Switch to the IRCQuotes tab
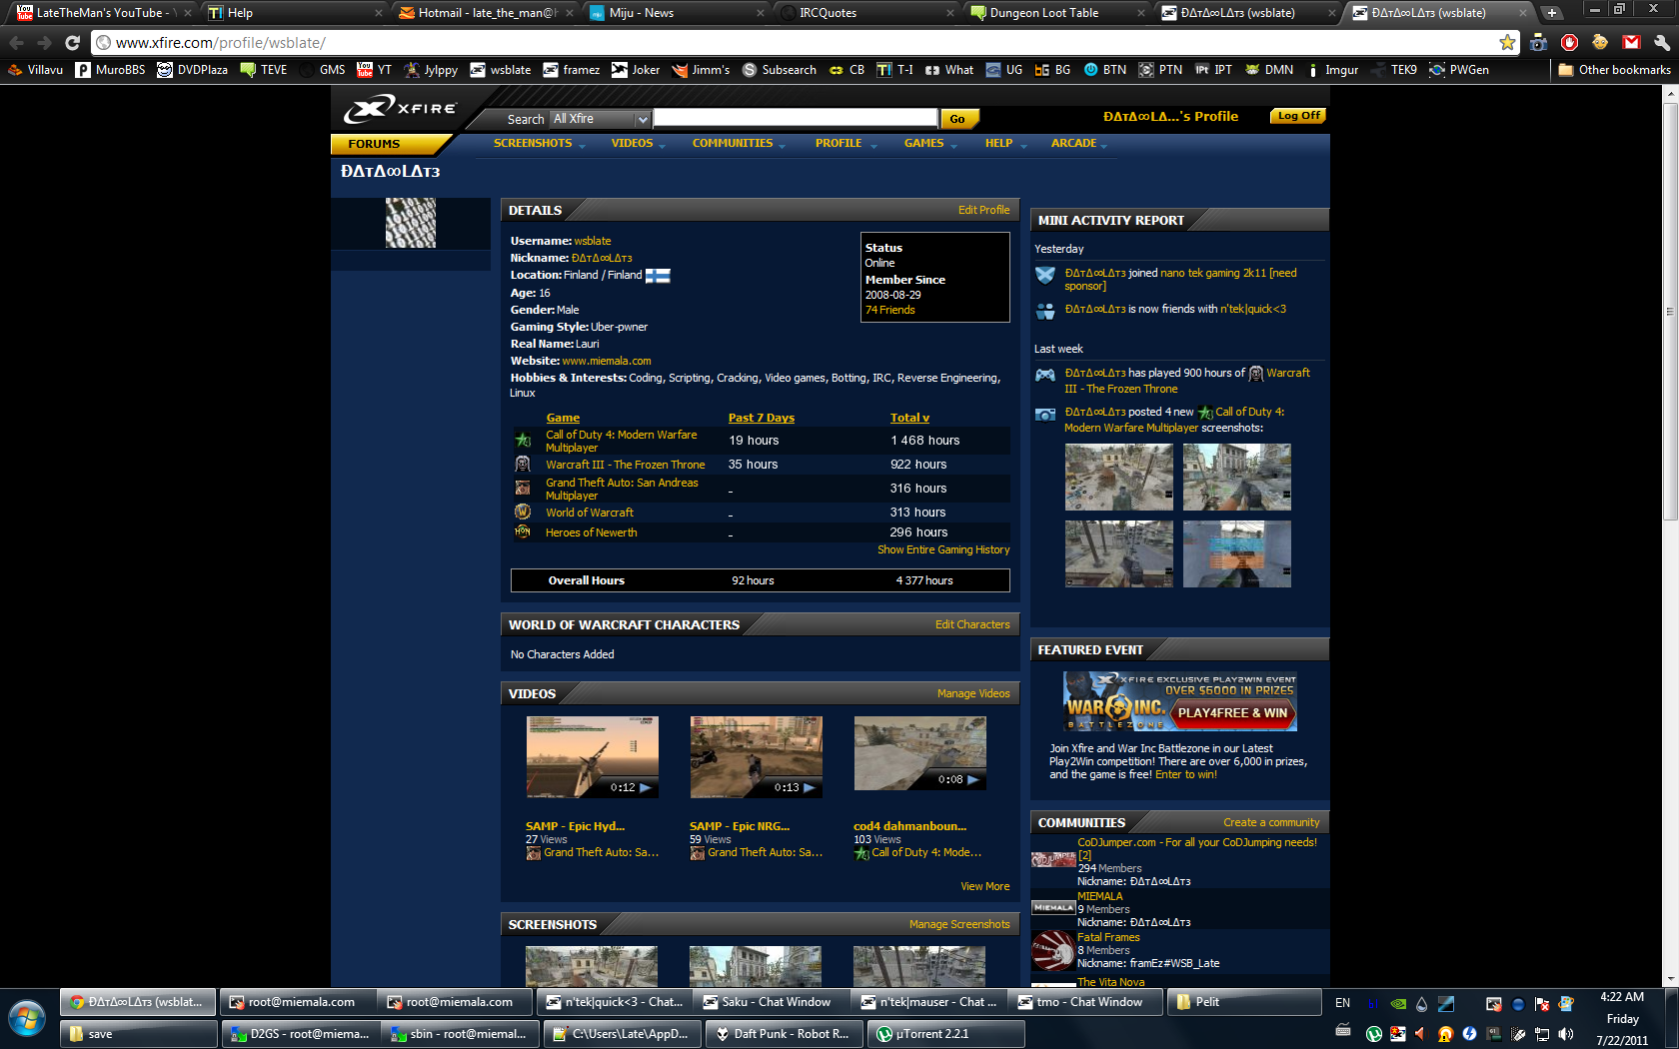Image resolution: width=1679 pixels, height=1049 pixels. coord(866,13)
